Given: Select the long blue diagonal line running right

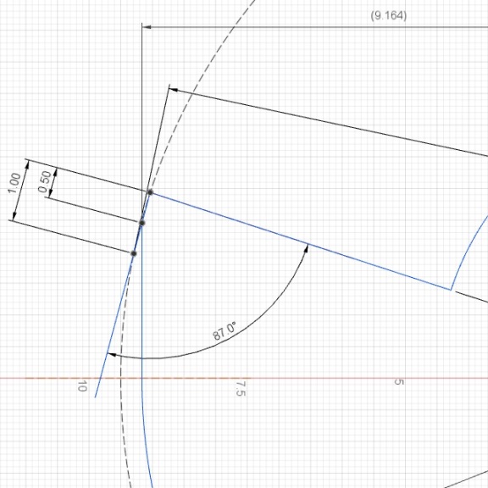Looking at the screenshot, I should click(x=300, y=241).
